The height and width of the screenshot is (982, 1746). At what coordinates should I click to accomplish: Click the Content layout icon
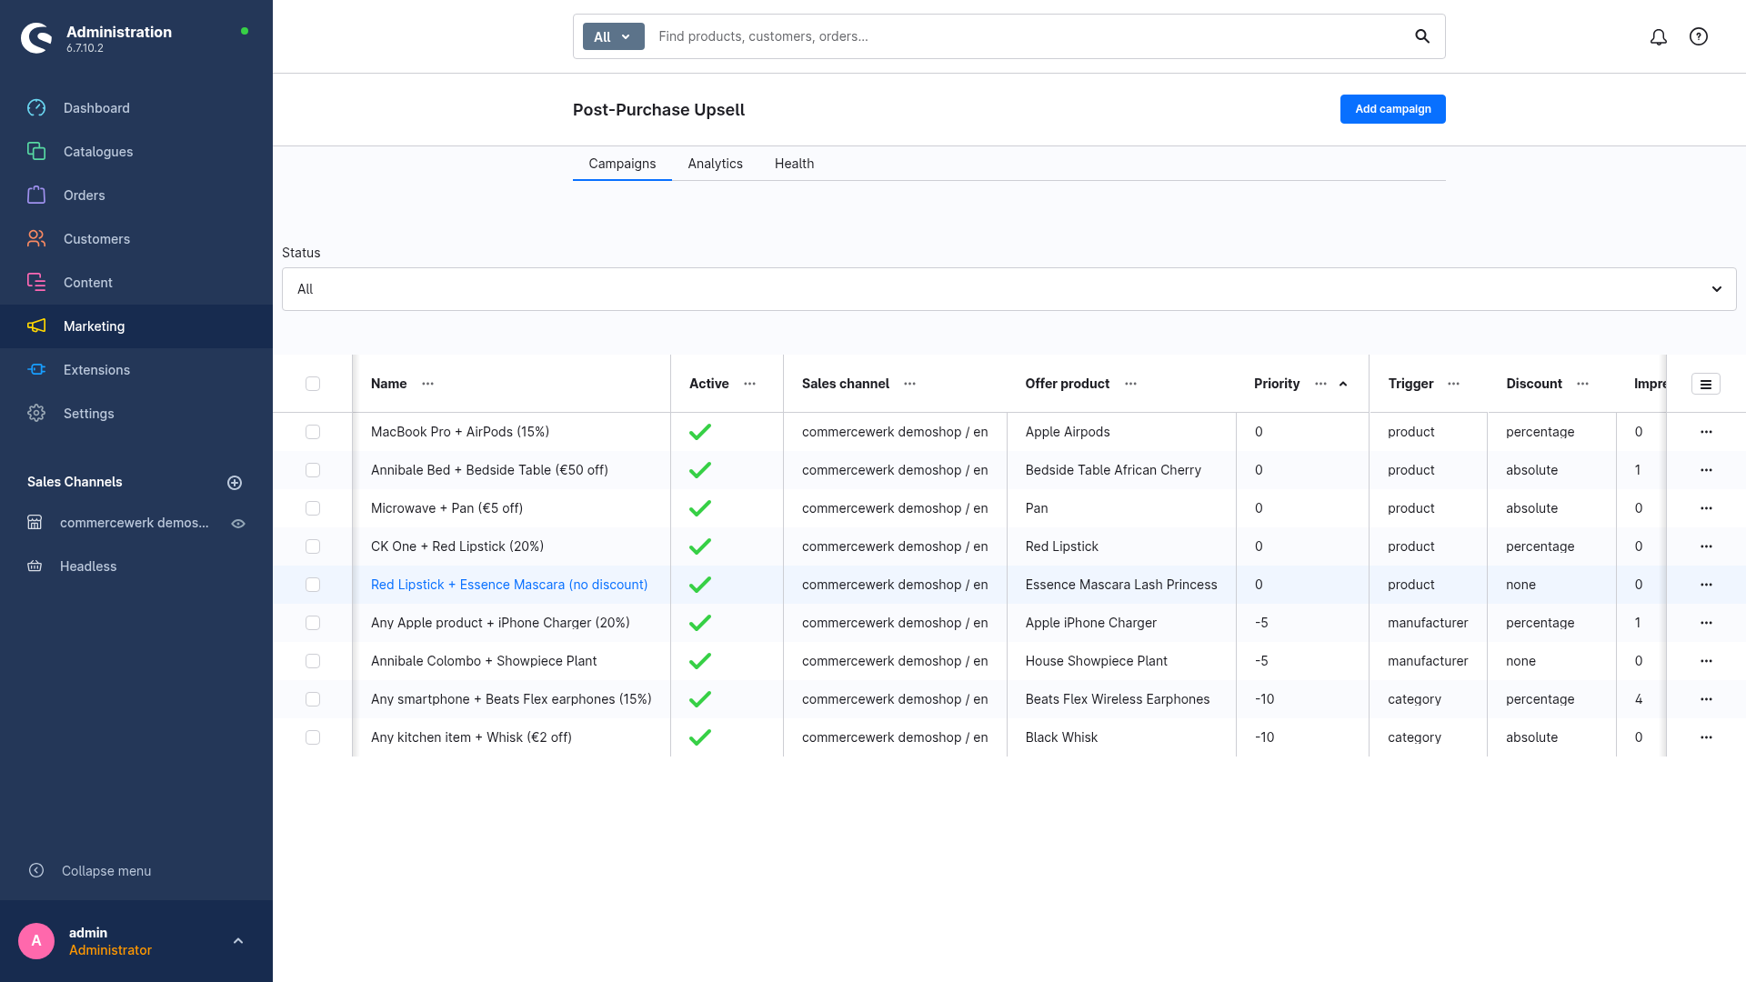click(36, 283)
